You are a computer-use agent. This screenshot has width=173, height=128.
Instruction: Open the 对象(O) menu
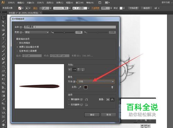pyautogui.click(x=30, y=2)
